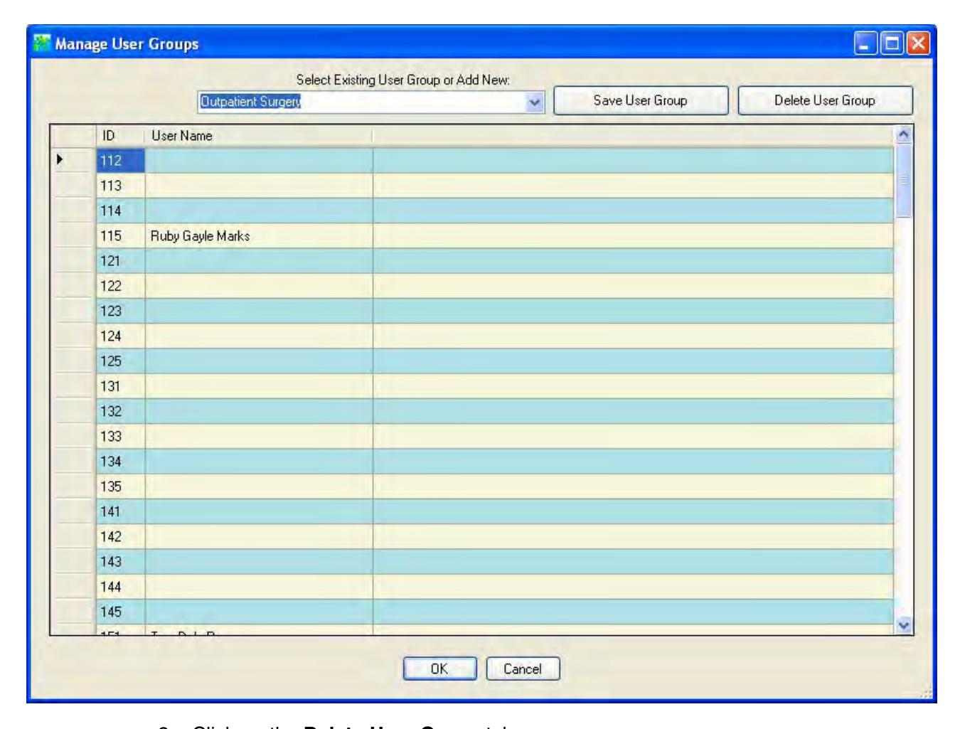Select ID cell 145
Viewport: 960px width, 729px height.
click(120, 612)
